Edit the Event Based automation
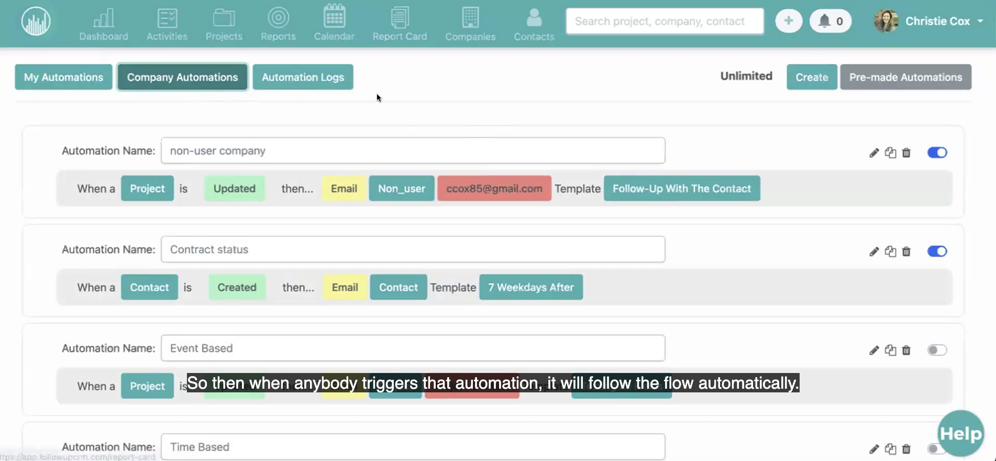This screenshot has height=461, width=996. [x=874, y=350]
